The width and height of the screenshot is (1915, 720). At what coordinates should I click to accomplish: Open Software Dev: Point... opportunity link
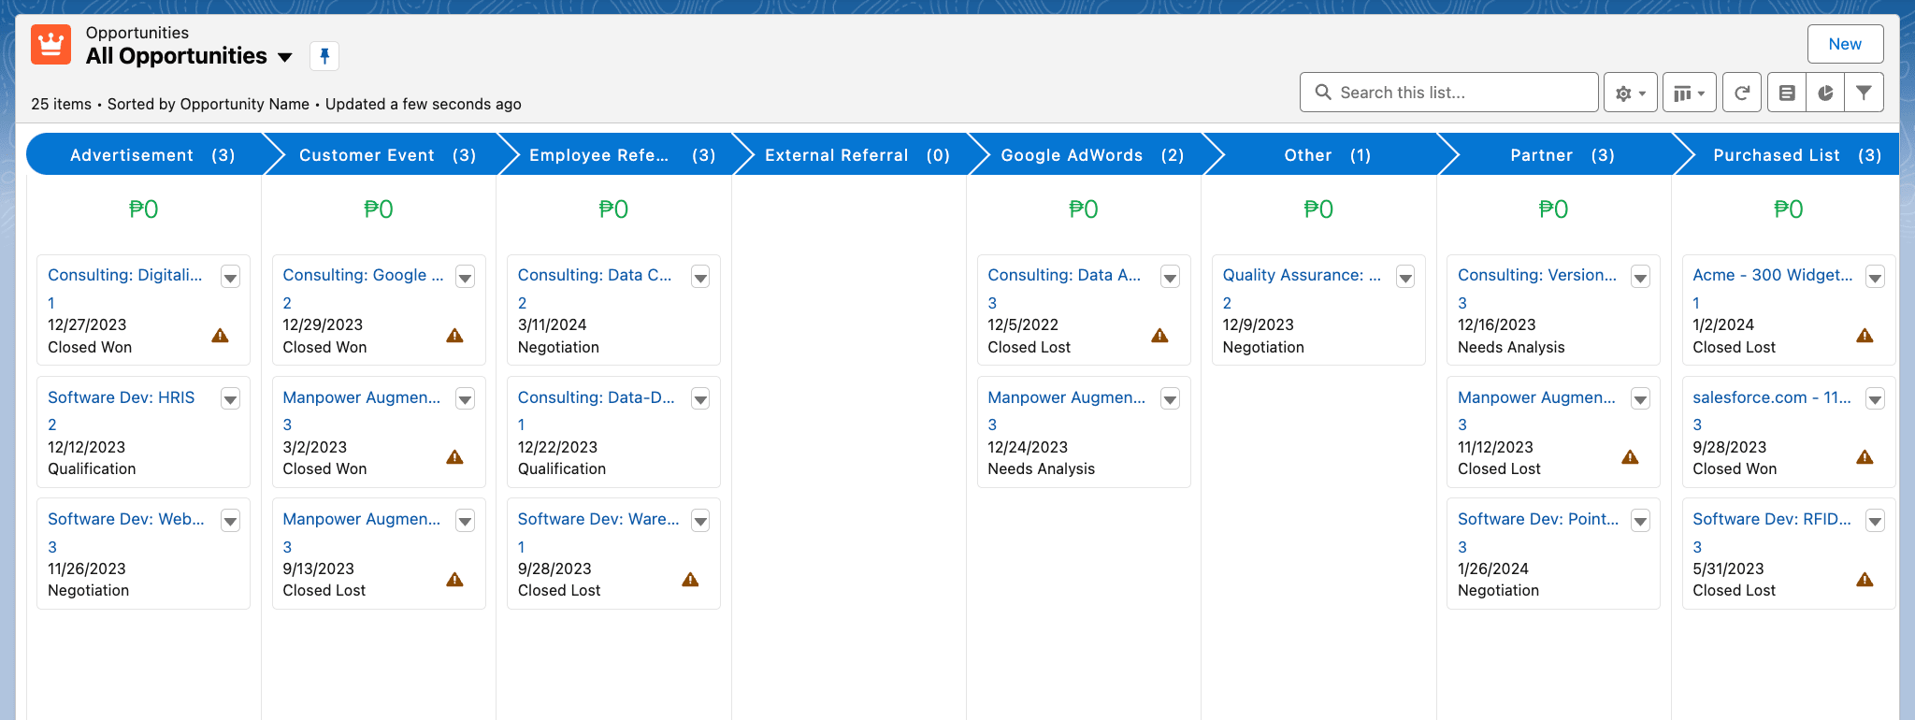click(1538, 519)
